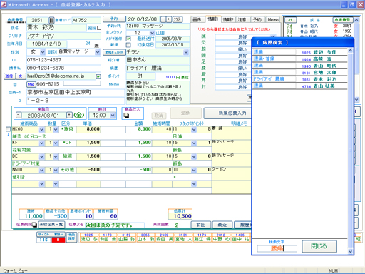Open staff dropdown on the HK60 row
Screen dimensions: 365x274
coord(194,129)
